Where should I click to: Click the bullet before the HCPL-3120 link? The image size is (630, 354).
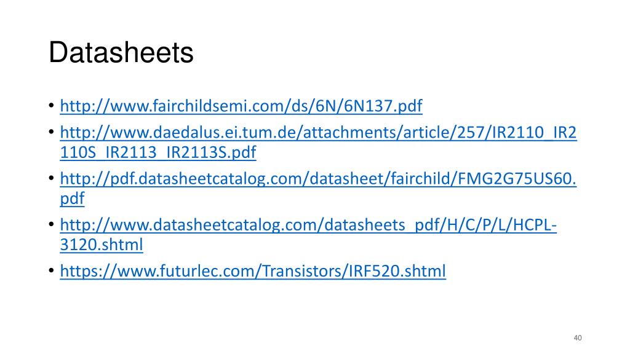[52, 224]
